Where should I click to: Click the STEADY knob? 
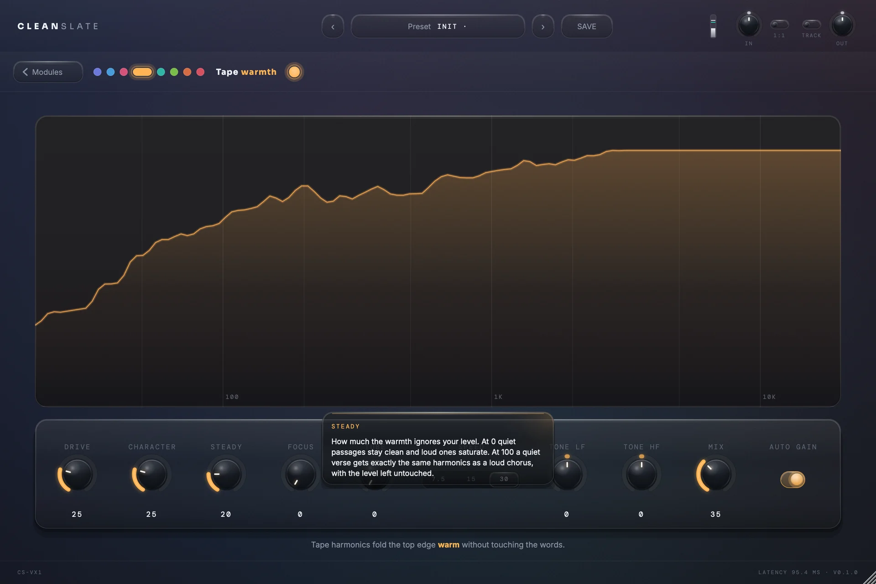click(226, 474)
